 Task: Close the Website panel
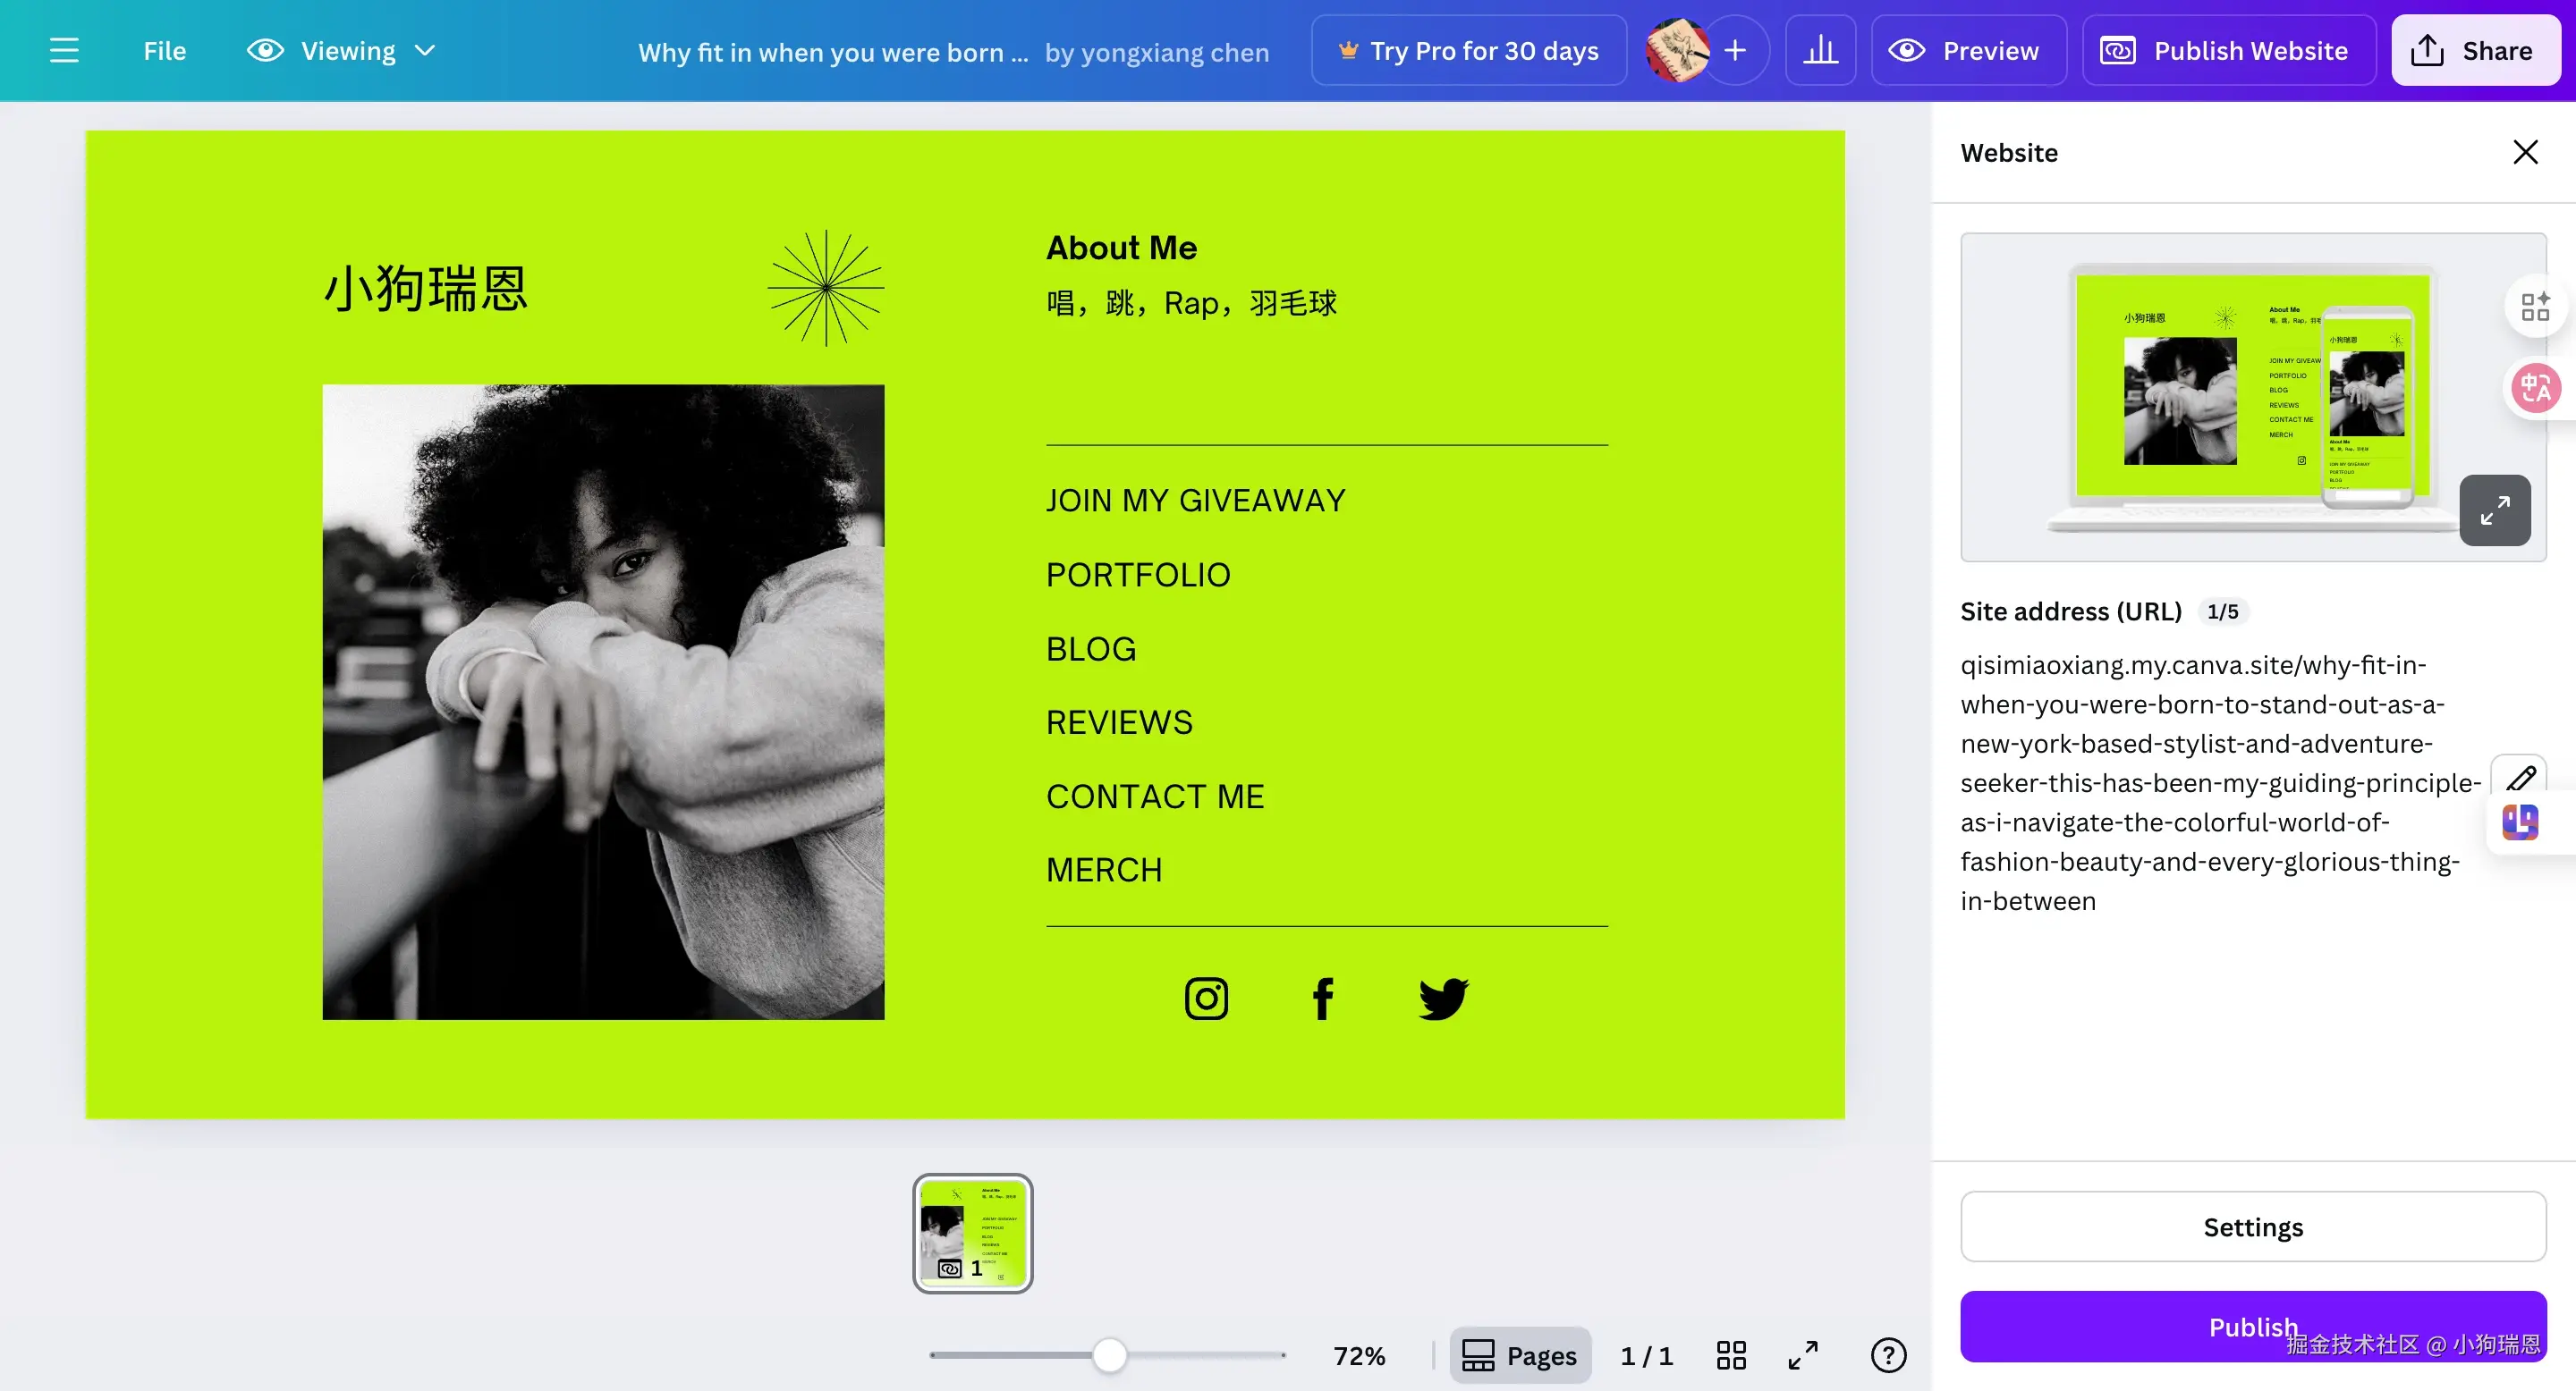point(2525,152)
